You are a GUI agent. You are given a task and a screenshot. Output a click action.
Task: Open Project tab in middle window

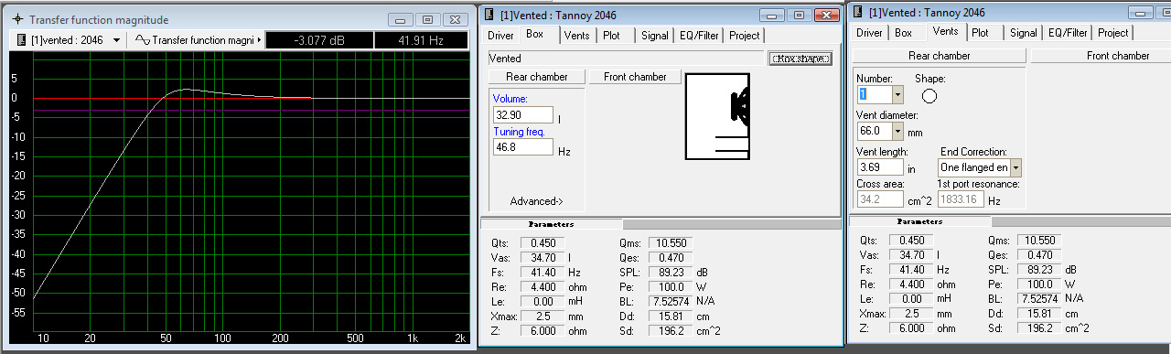pyautogui.click(x=745, y=35)
